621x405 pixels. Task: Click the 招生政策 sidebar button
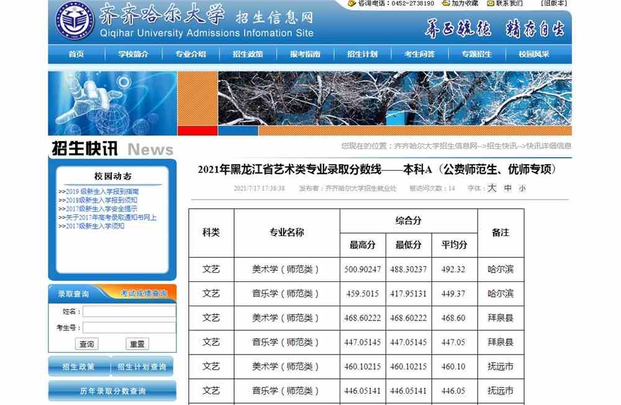coord(79,366)
